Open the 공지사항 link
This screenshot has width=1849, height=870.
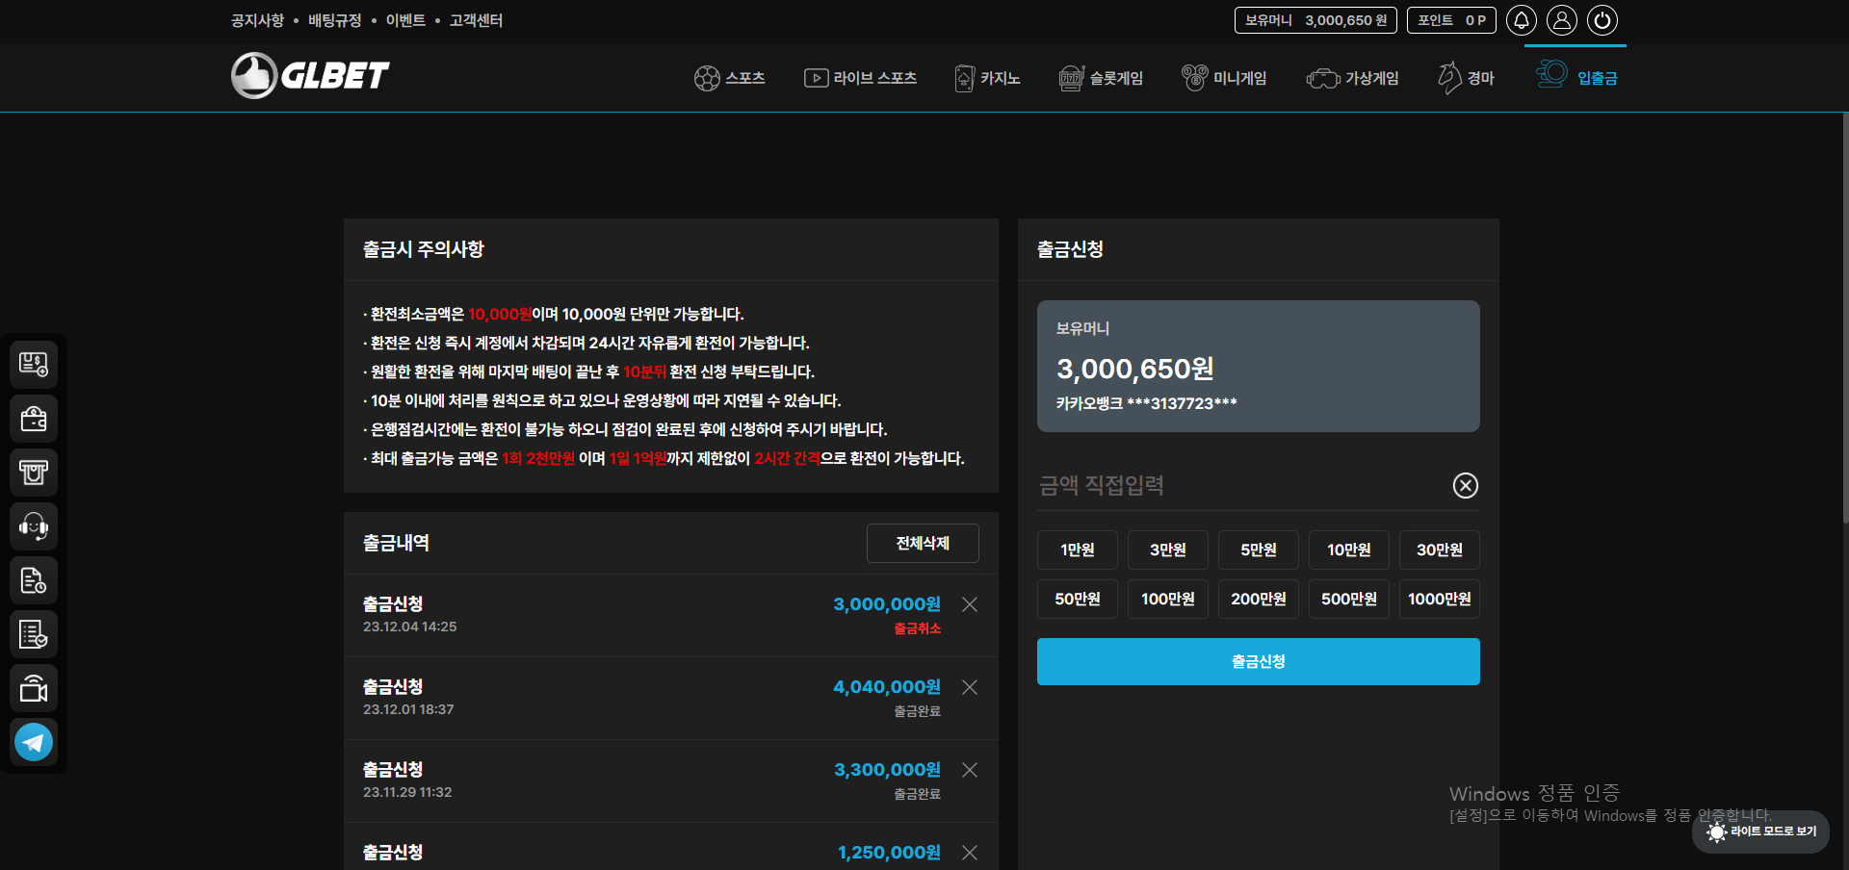257,20
